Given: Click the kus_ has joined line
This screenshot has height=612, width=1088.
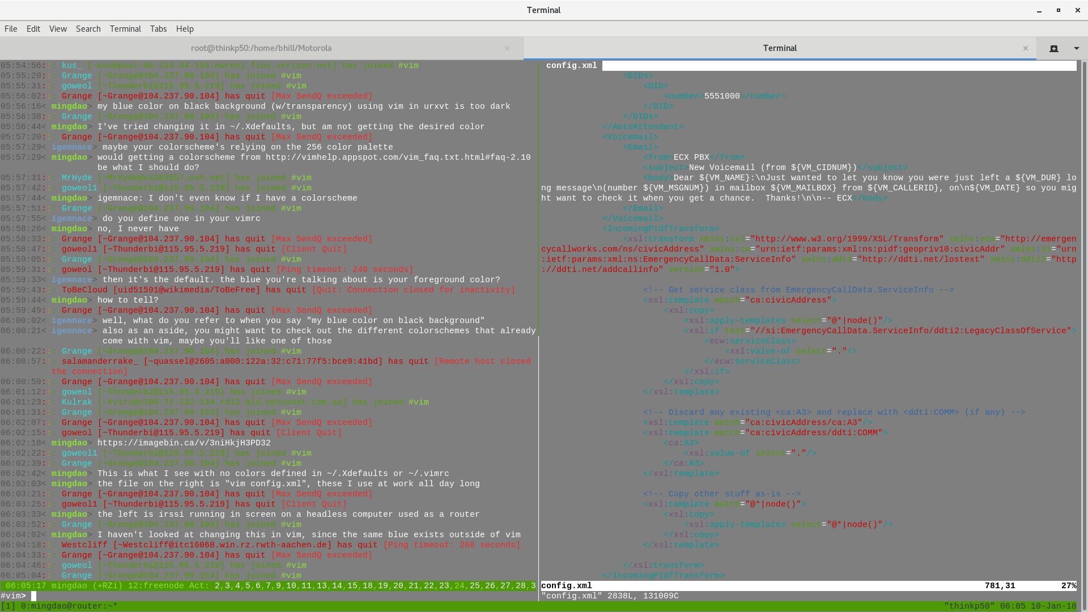Looking at the screenshot, I should click(x=210, y=66).
